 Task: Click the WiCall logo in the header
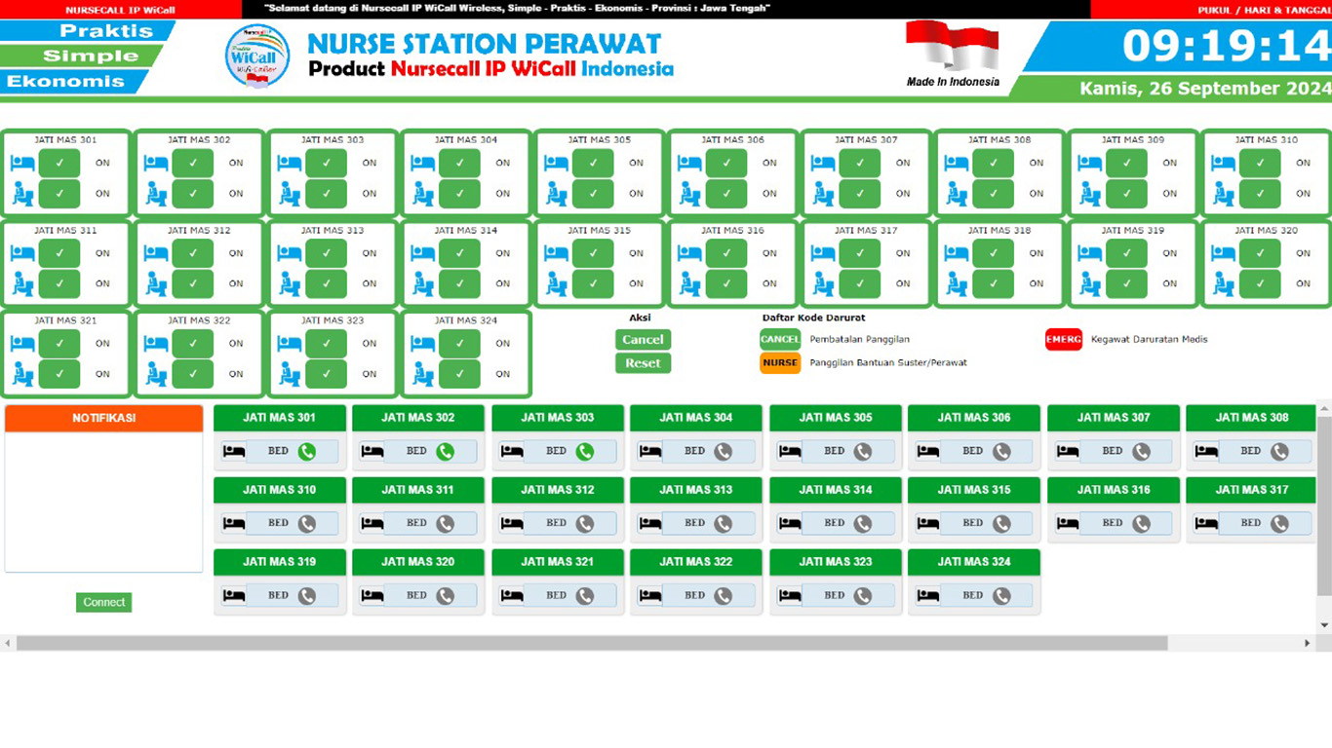point(257,56)
